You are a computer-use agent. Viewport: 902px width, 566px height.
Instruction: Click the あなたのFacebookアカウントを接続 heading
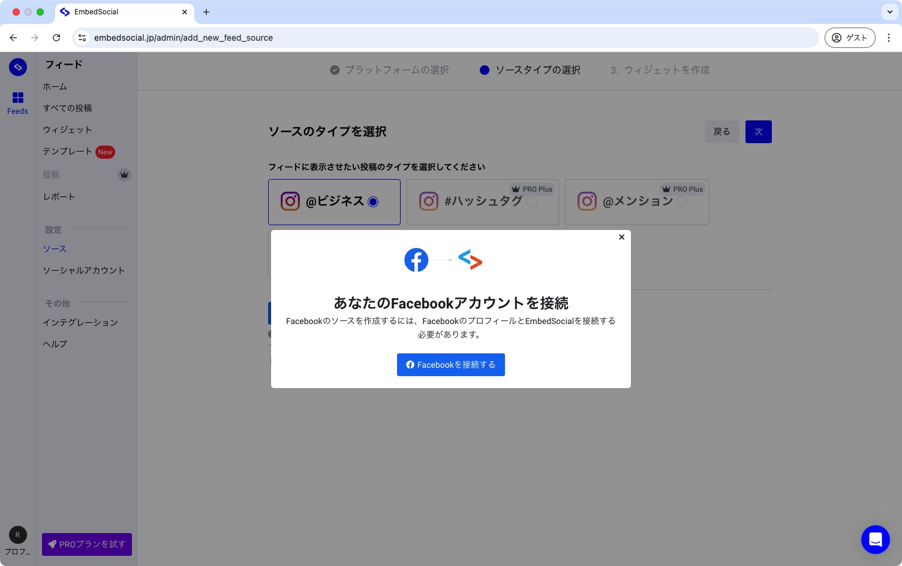coord(451,303)
